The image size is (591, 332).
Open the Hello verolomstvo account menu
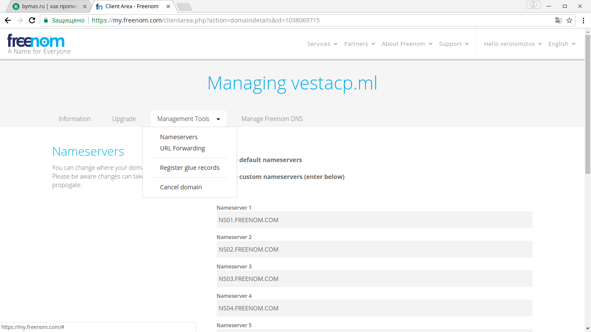pos(513,44)
